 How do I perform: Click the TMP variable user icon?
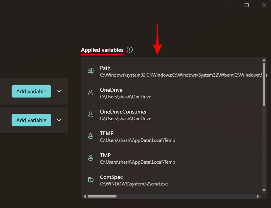point(91,158)
